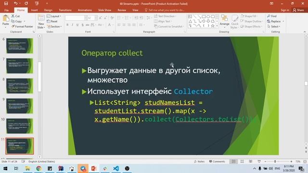Toggle strikethrough formatting

tap(88, 25)
